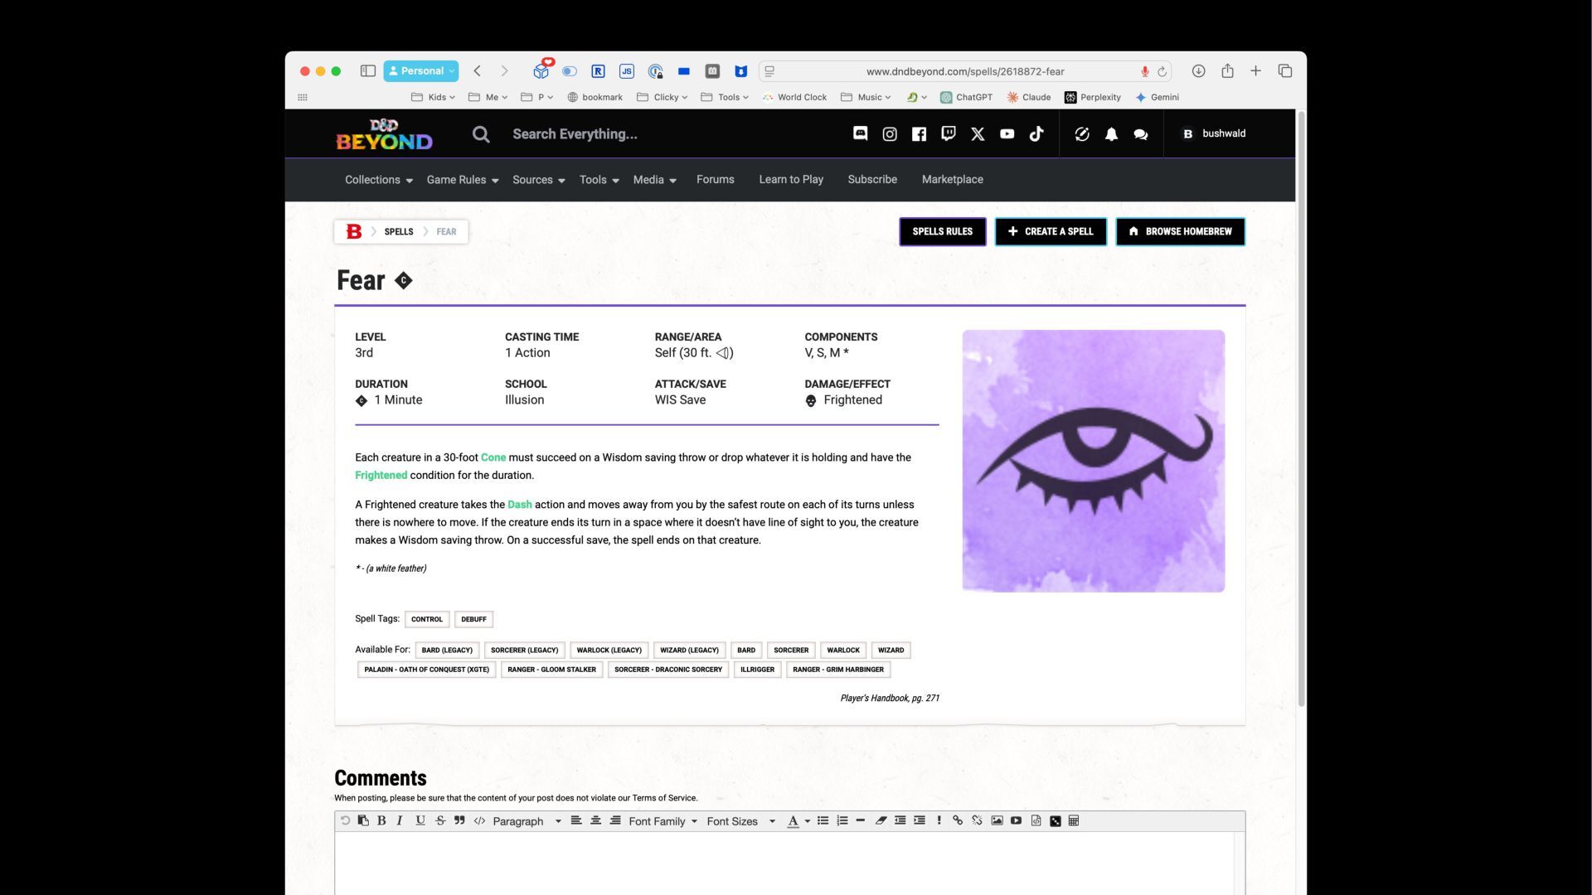Insert a table in the comment editor

[x=1074, y=820]
